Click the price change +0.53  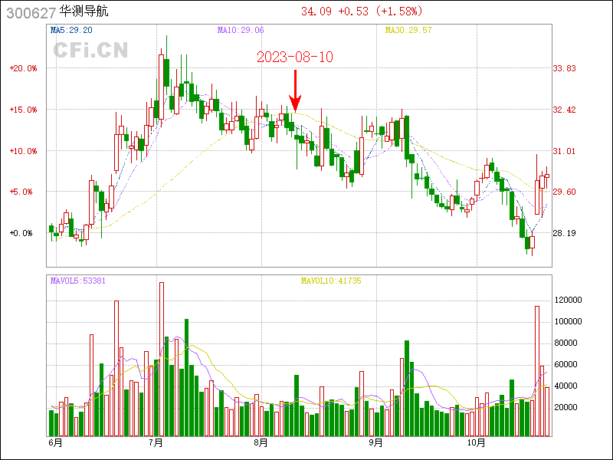[353, 11]
